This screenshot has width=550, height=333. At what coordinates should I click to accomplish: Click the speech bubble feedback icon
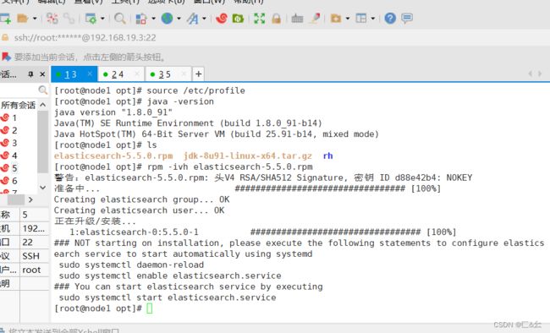tap(407, 19)
